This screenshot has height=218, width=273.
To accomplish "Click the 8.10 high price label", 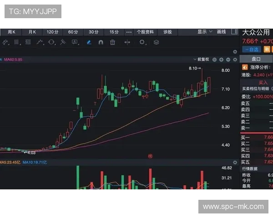I will (x=195, y=68).
